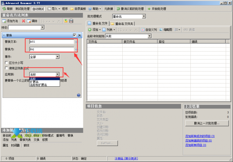Click the blue help question mark icon

coord(79,95)
